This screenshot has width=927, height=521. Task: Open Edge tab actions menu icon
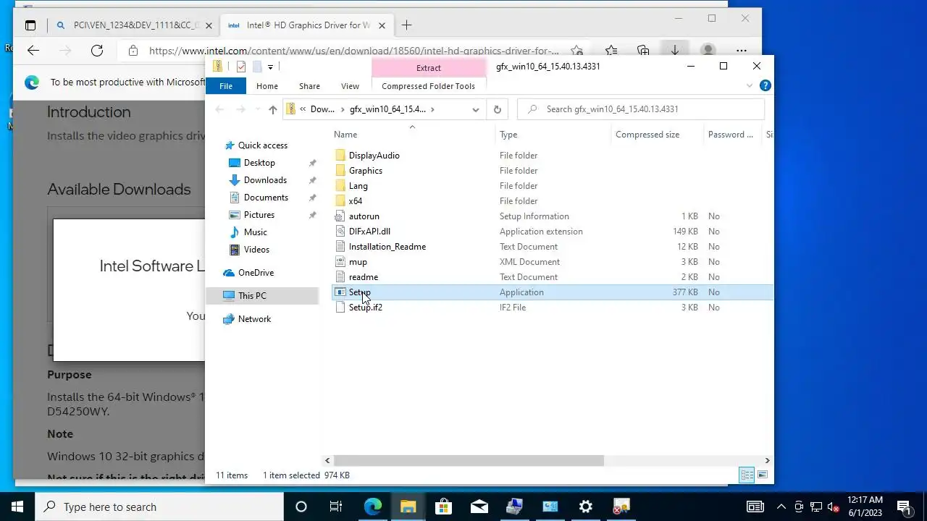[30, 25]
